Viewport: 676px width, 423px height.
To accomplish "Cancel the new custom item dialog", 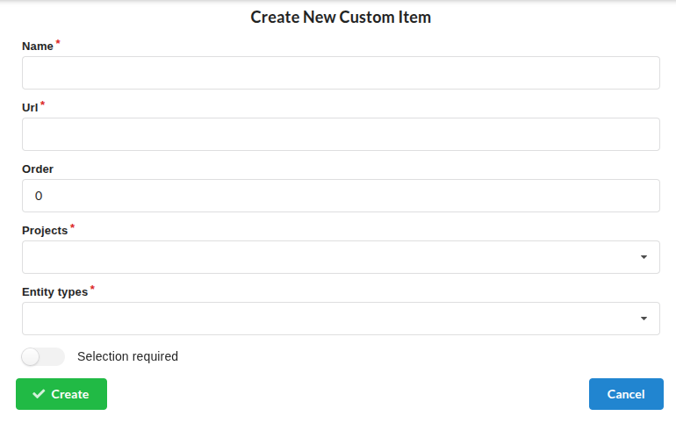I will pyautogui.click(x=625, y=394).
